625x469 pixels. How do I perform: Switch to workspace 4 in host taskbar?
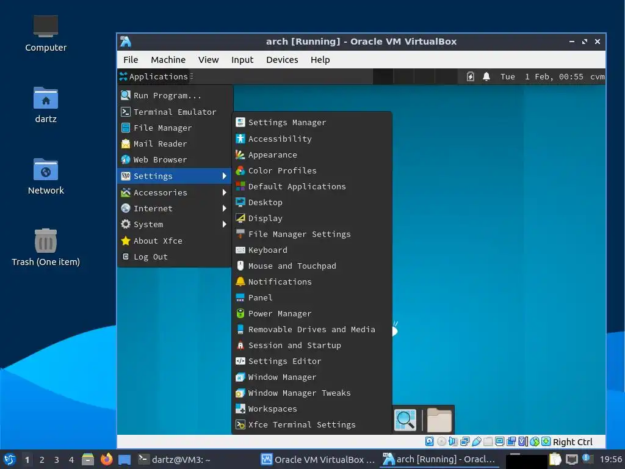pyautogui.click(x=71, y=460)
